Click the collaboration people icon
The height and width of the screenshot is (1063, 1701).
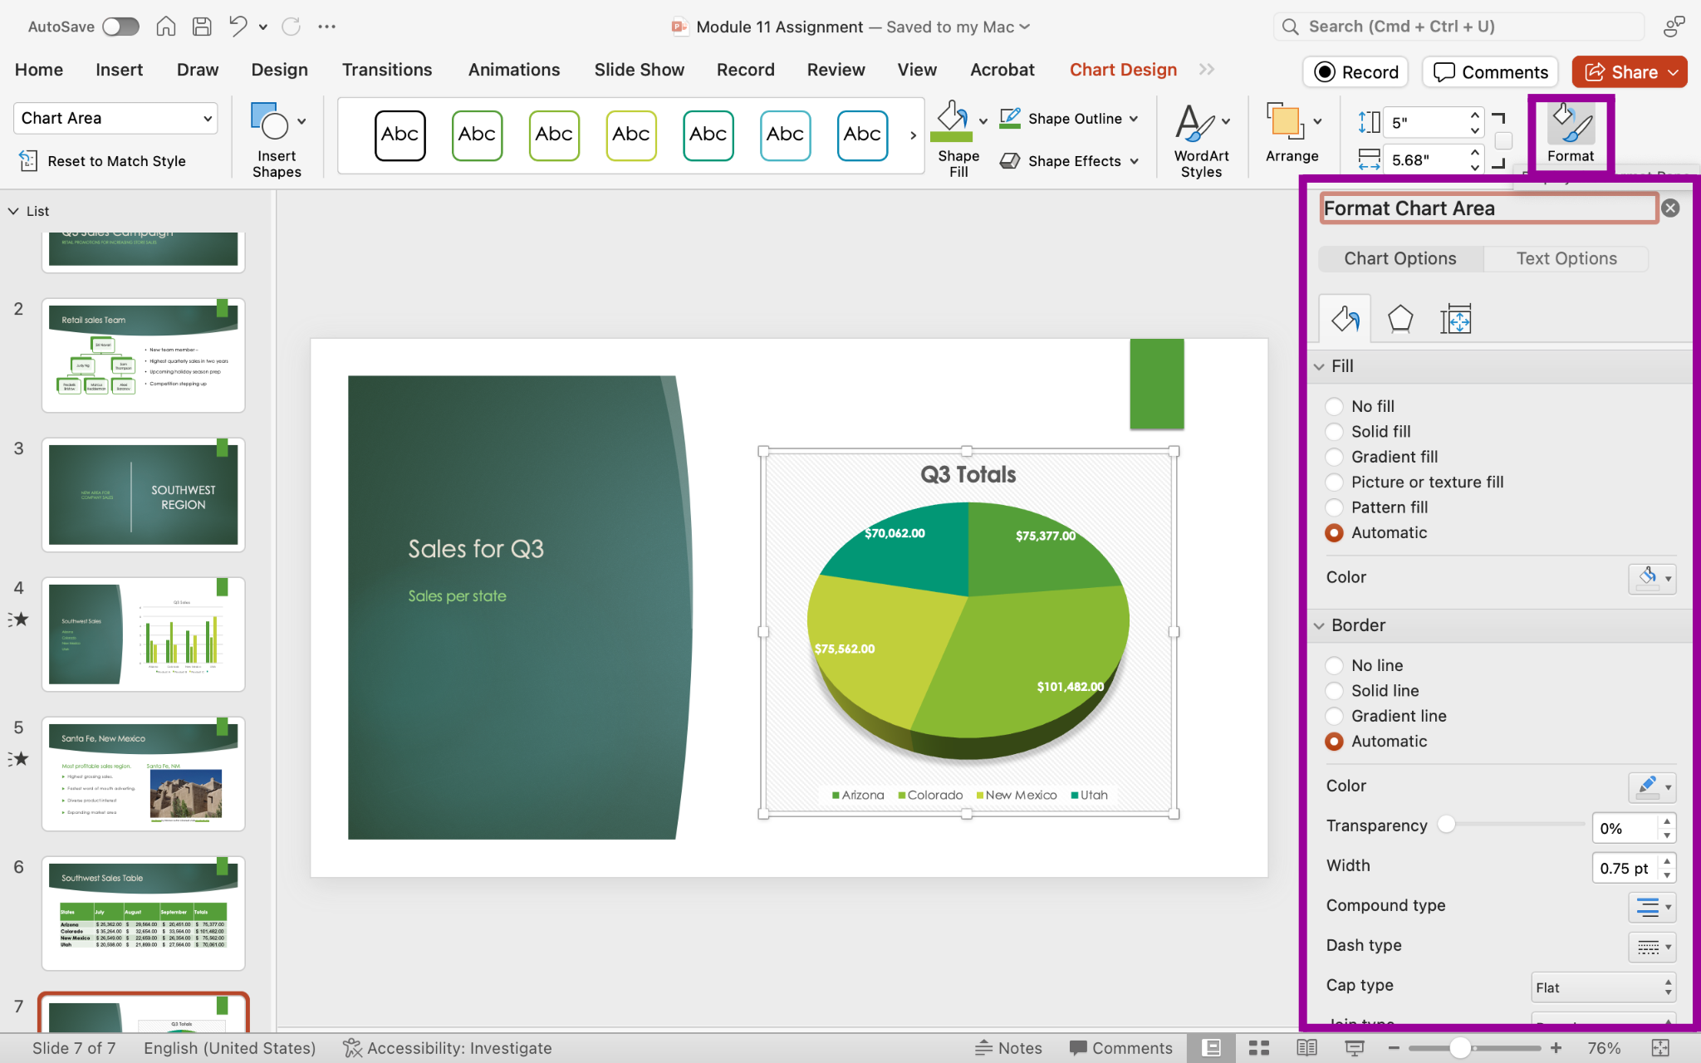[1674, 27]
